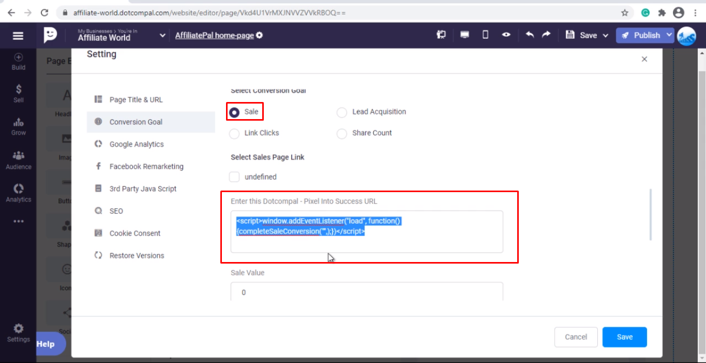Click the Publish button
Image resolution: width=706 pixels, height=363 pixels.
point(640,35)
